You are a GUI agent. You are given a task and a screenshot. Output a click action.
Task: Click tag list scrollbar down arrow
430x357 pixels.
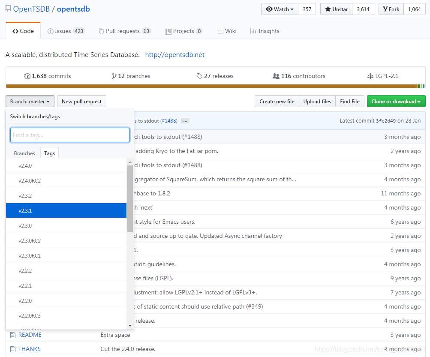(x=130, y=326)
